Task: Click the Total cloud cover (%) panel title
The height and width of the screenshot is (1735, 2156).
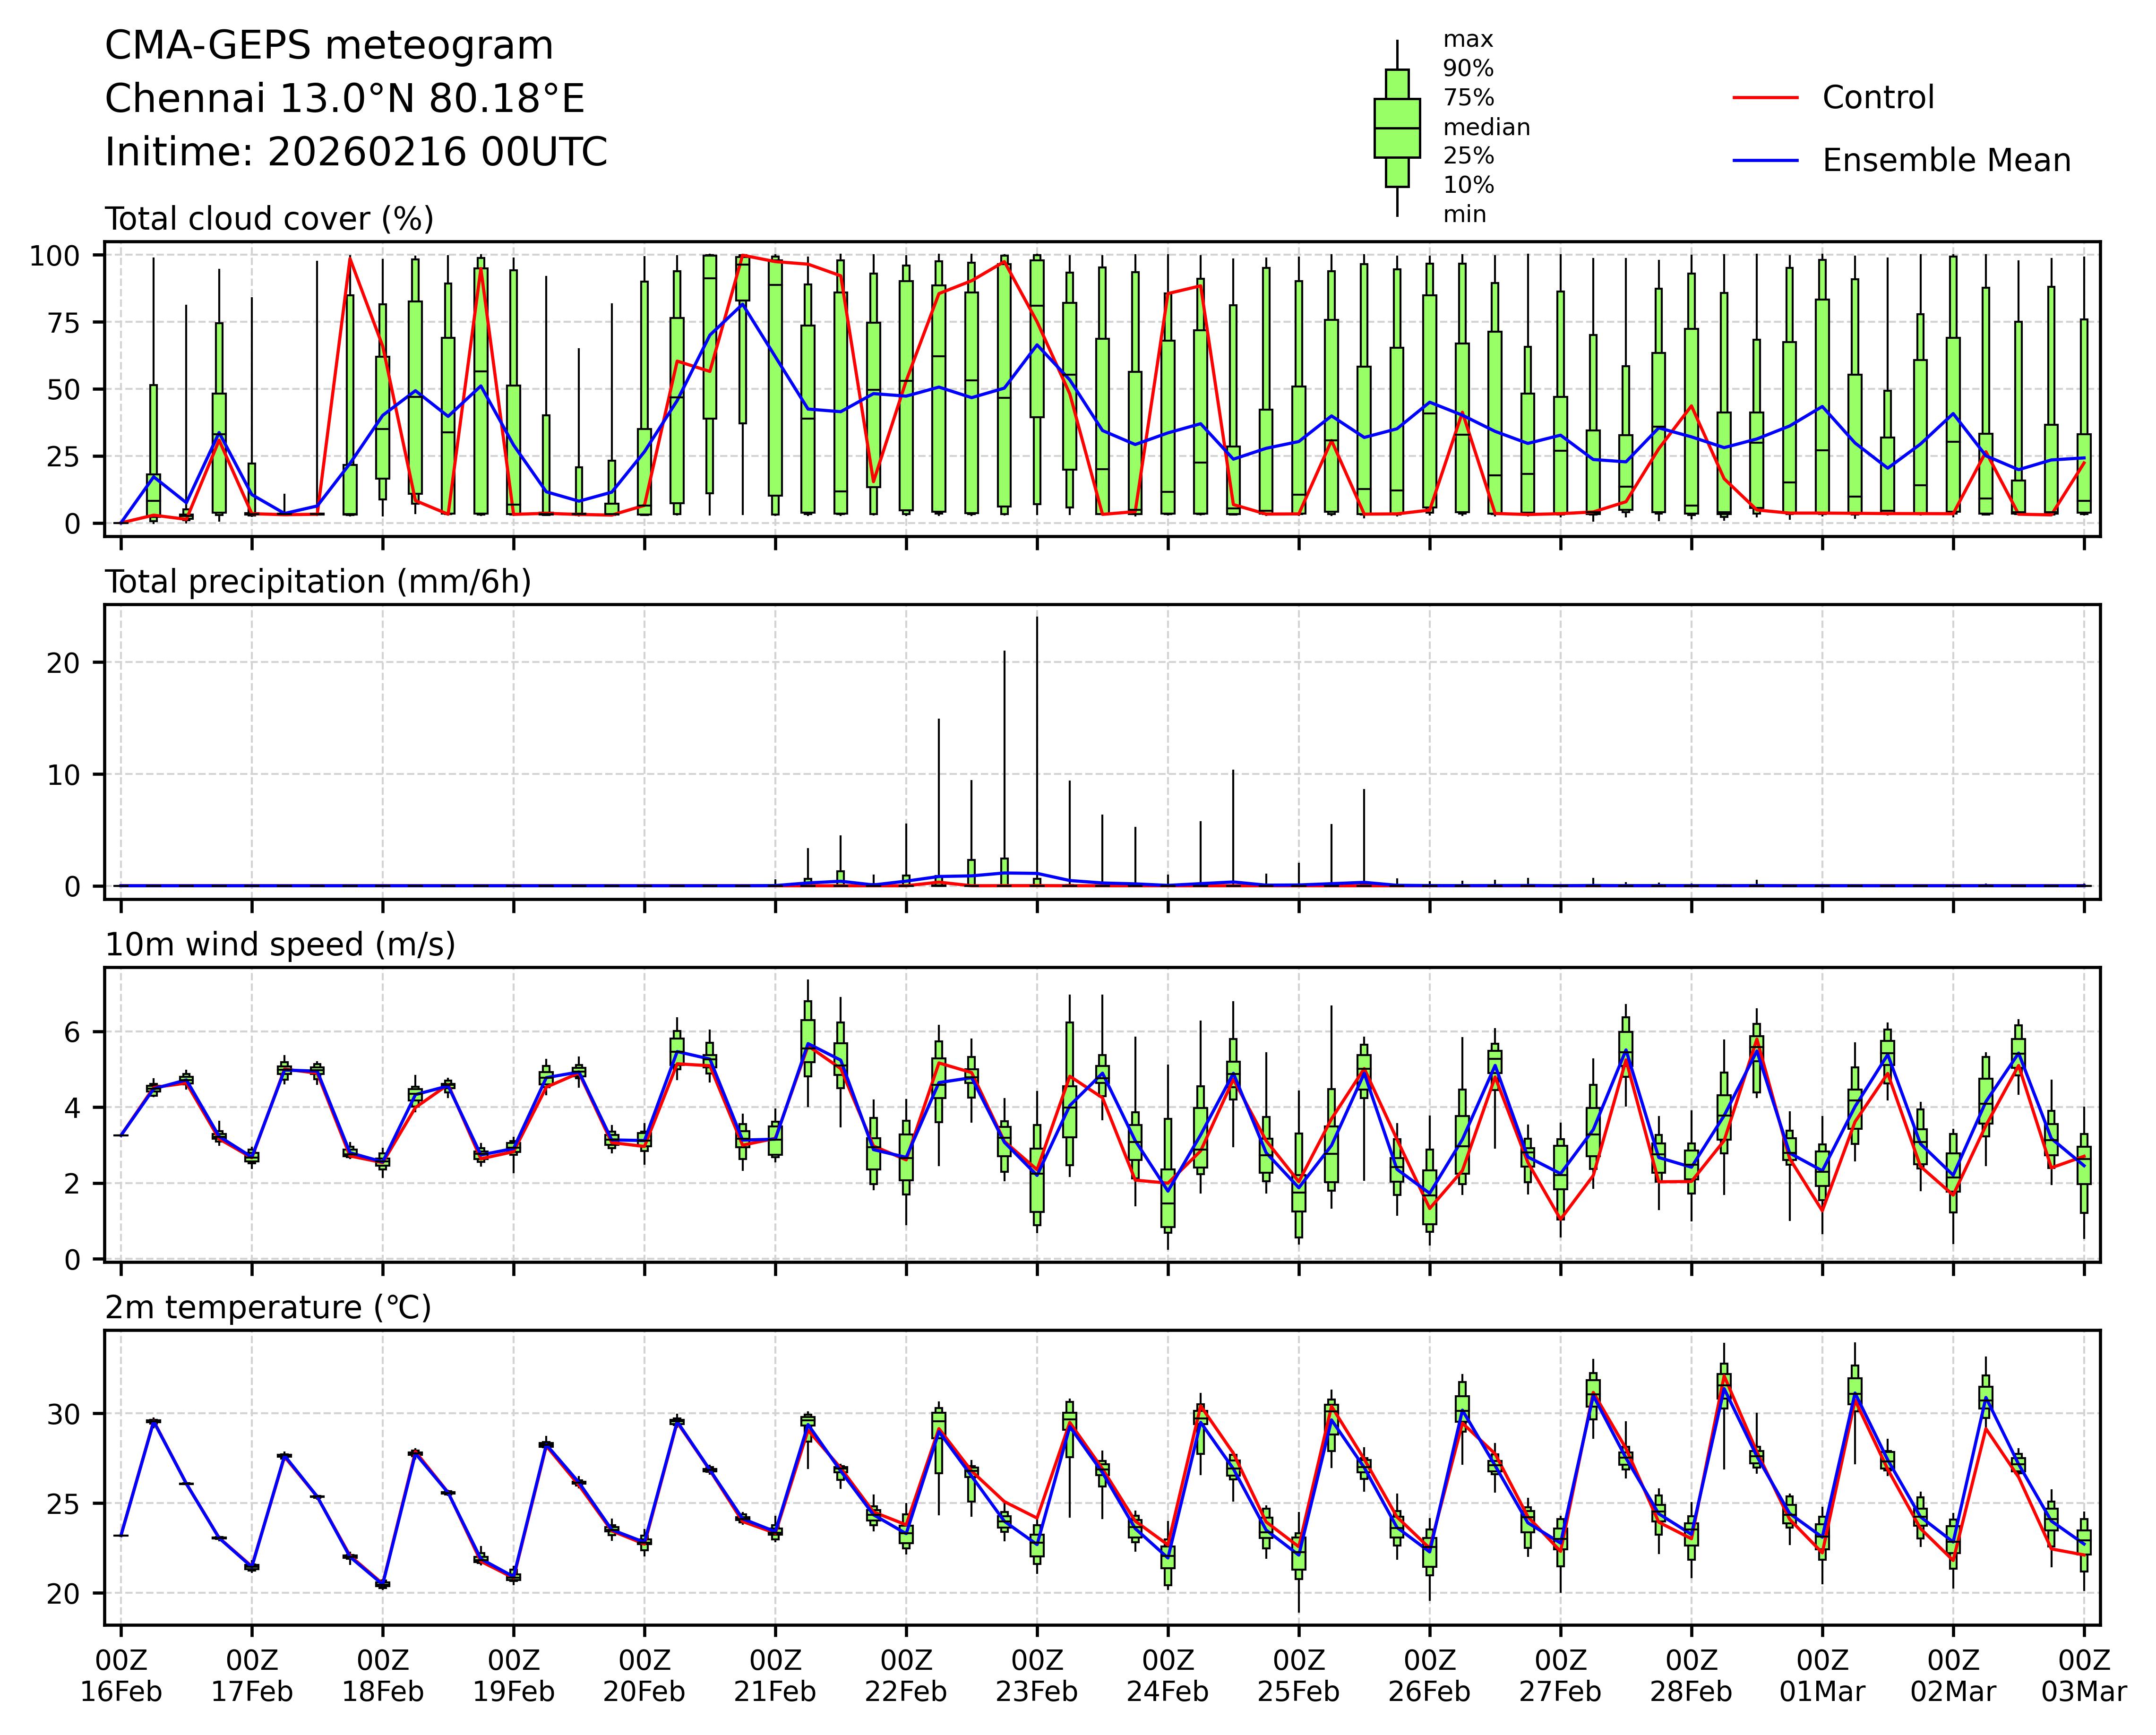Action: pyautogui.click(x=269, y=219)
